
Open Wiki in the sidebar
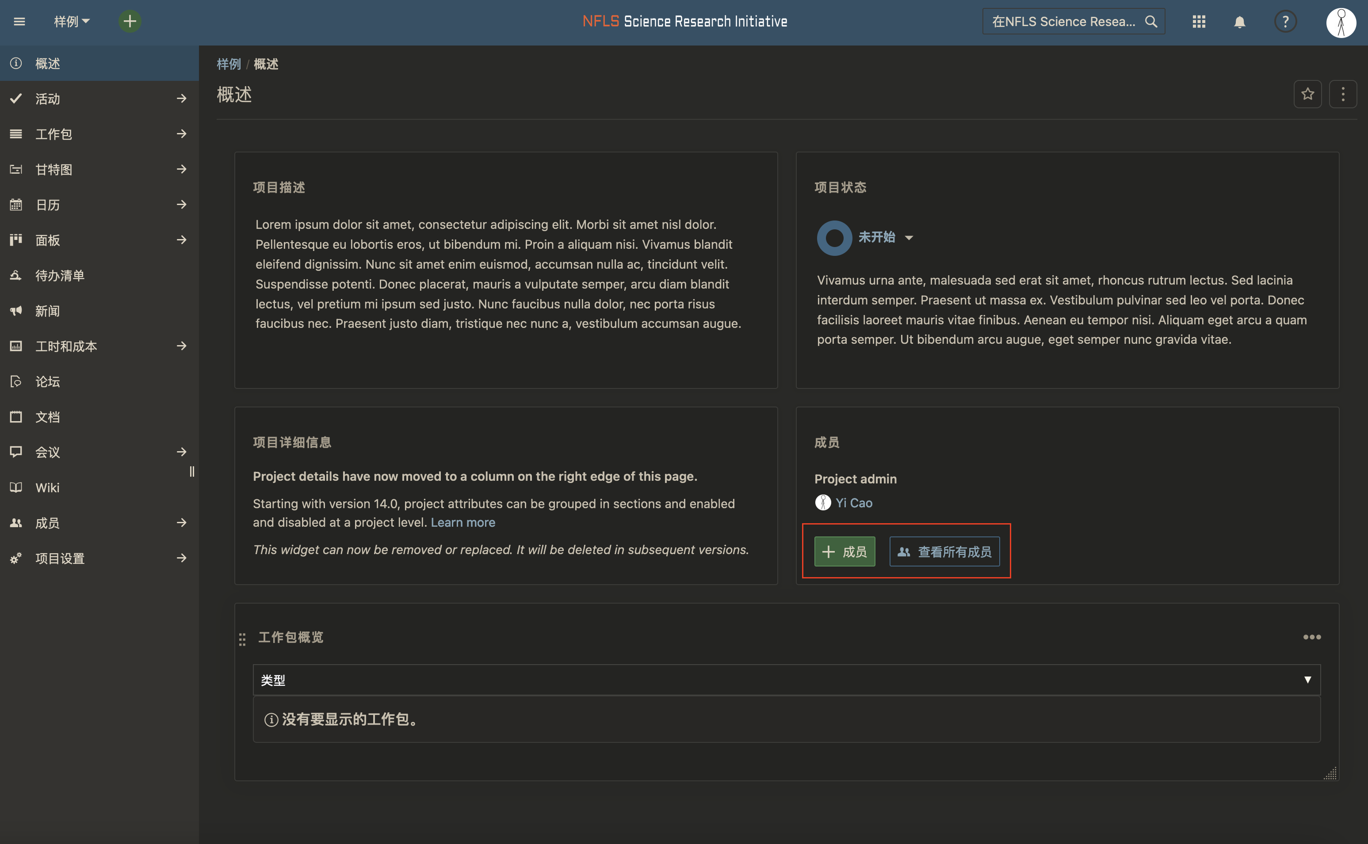[x=47, y=487]
